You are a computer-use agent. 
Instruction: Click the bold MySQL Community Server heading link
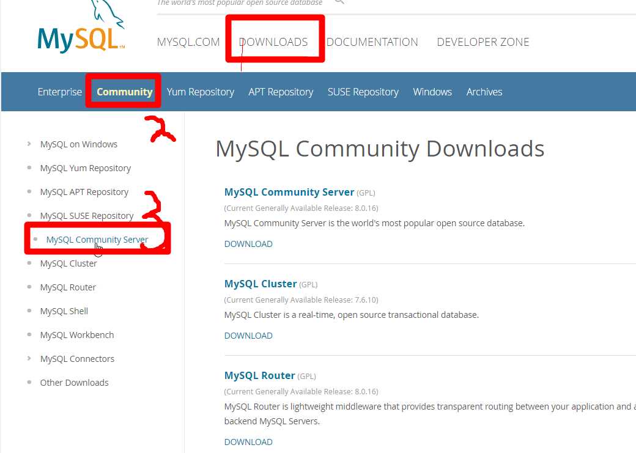tap(289, 192)
